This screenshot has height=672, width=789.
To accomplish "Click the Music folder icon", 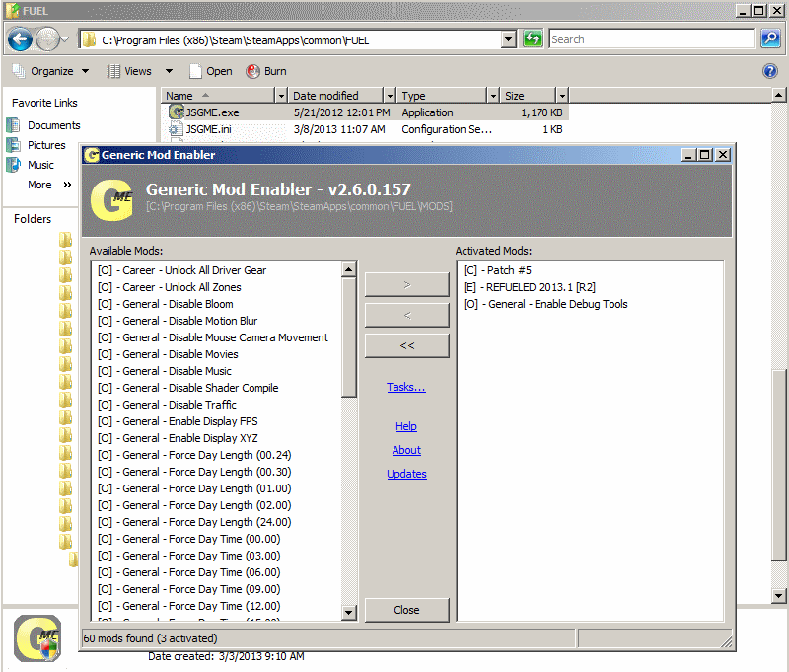I will pos(13,165).
